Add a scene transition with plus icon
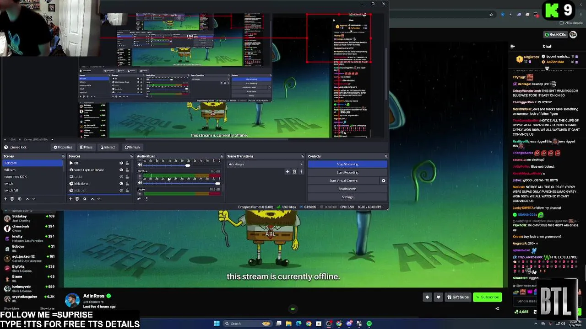This screenshot has width=586, height=329. click(x=288, y=172)
